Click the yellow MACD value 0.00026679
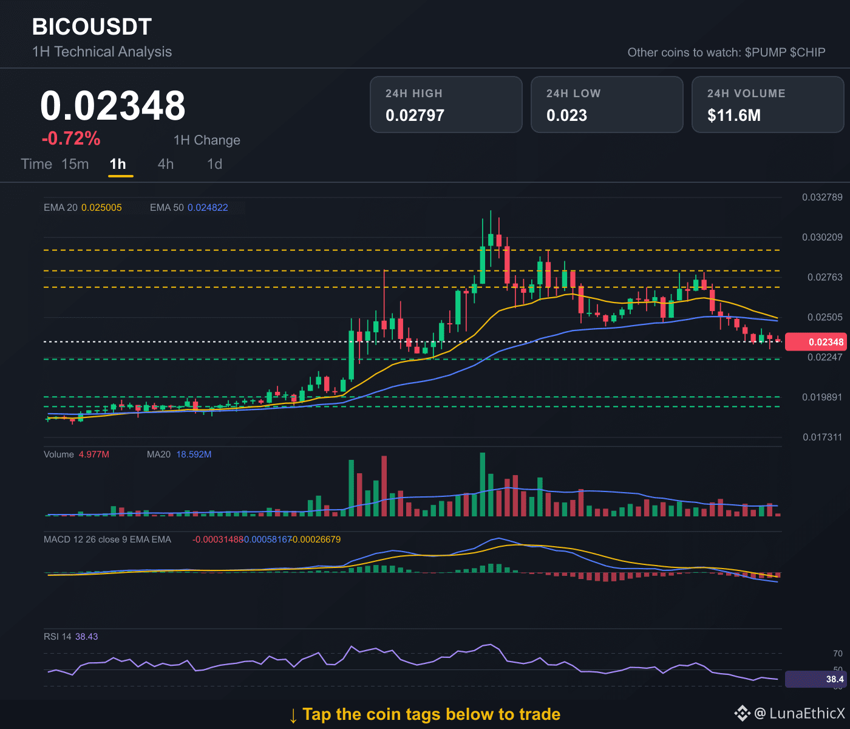The width and height of the screenshot is (850, 729). point(316,539)
